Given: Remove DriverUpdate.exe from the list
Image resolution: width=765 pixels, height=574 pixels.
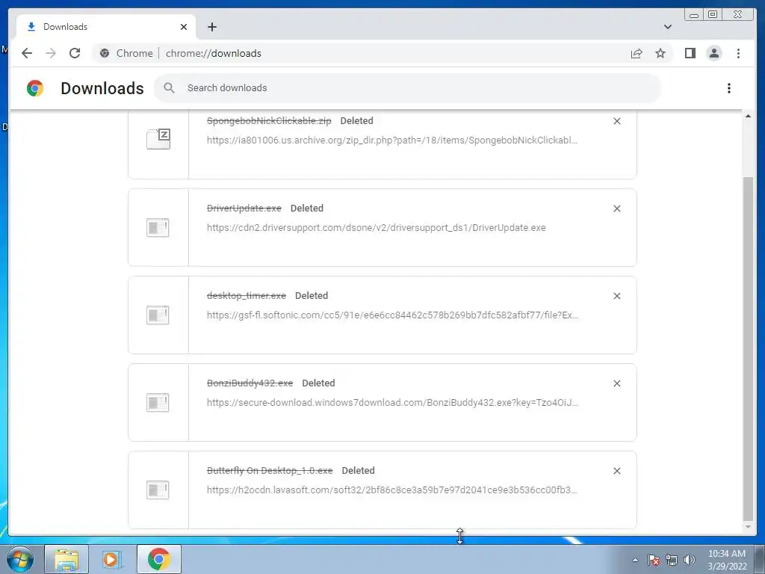Looking at the screenshot, I should tap(616, 209).
